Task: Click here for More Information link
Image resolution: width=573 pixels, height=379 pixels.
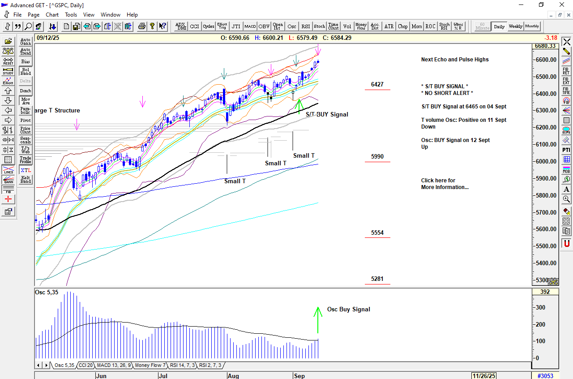Action: [x=445, y=184]
